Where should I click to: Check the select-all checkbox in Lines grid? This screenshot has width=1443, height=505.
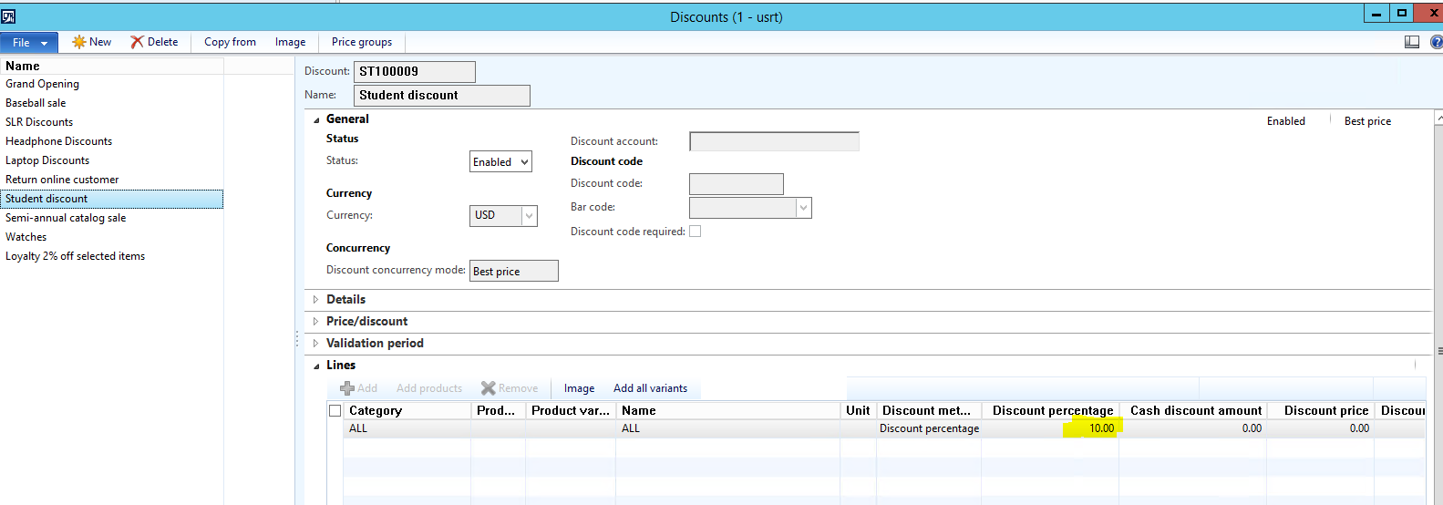[335, 411]
